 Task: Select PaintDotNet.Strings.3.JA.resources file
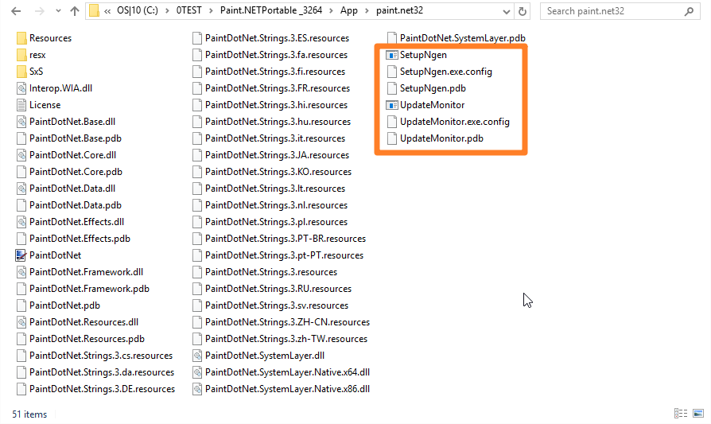[x=277, y=155]
